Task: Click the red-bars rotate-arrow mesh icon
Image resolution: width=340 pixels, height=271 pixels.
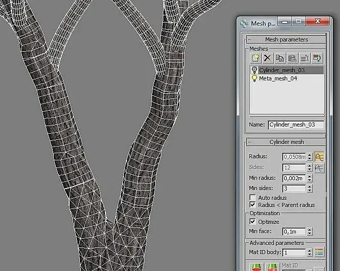Action: pyautogui.click(x=317, y=58)
